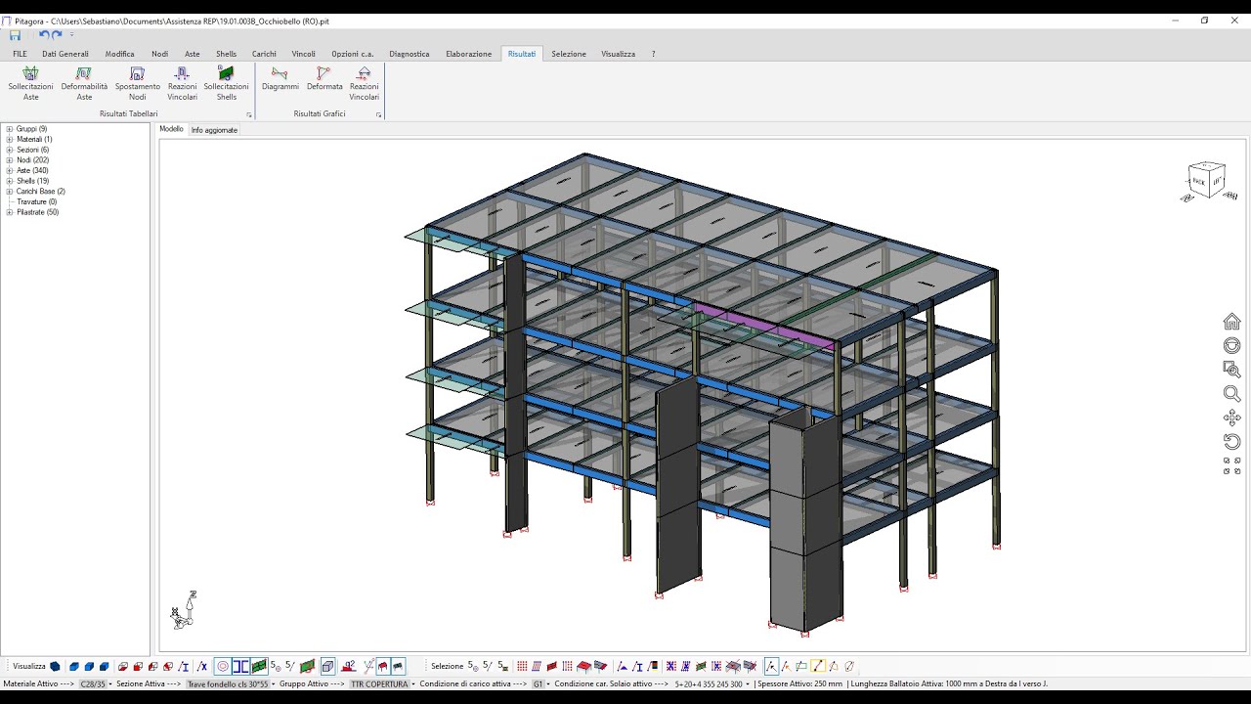Viewport: 1251px width, 704px height.
Task: Open the FILE menu
Action: coord(20,54)
